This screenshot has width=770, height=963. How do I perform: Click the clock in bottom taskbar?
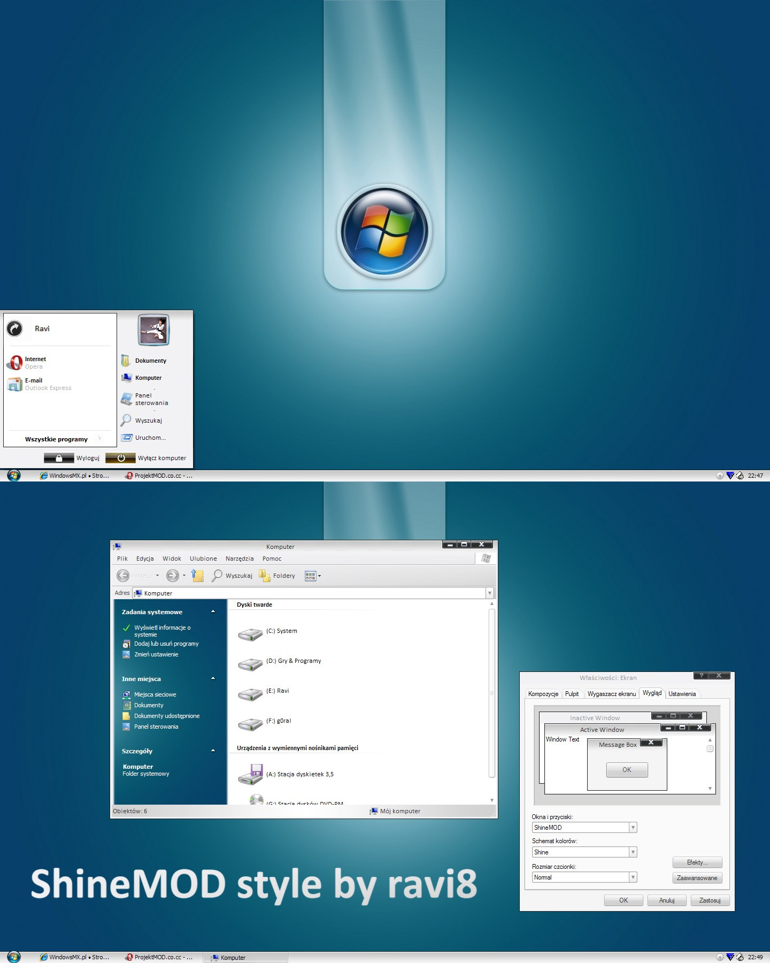756,957
